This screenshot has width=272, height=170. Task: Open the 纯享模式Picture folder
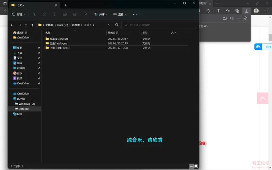(59, 39)
